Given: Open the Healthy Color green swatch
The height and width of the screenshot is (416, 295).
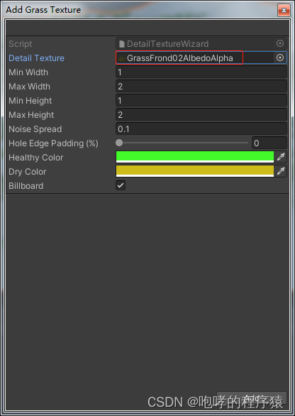Looking at the screenshot, I should click(195, 157).
